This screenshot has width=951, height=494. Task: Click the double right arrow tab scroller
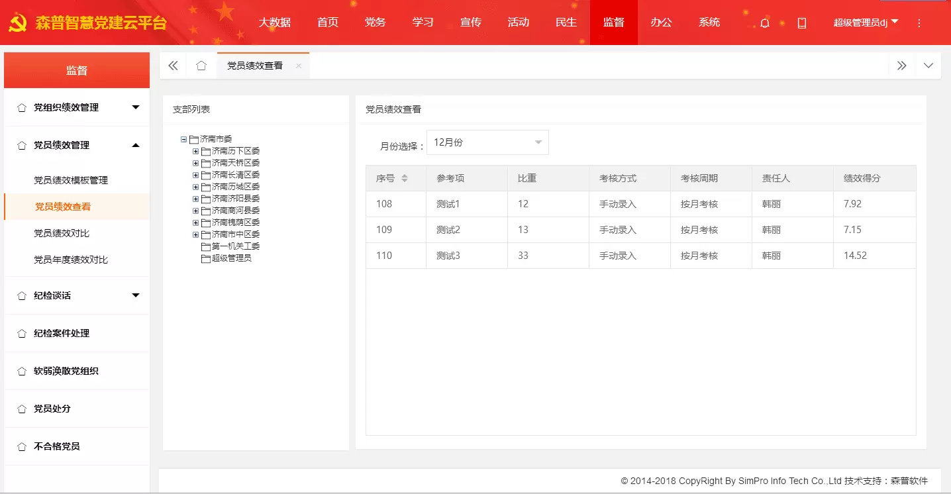[x=902, y=66]
